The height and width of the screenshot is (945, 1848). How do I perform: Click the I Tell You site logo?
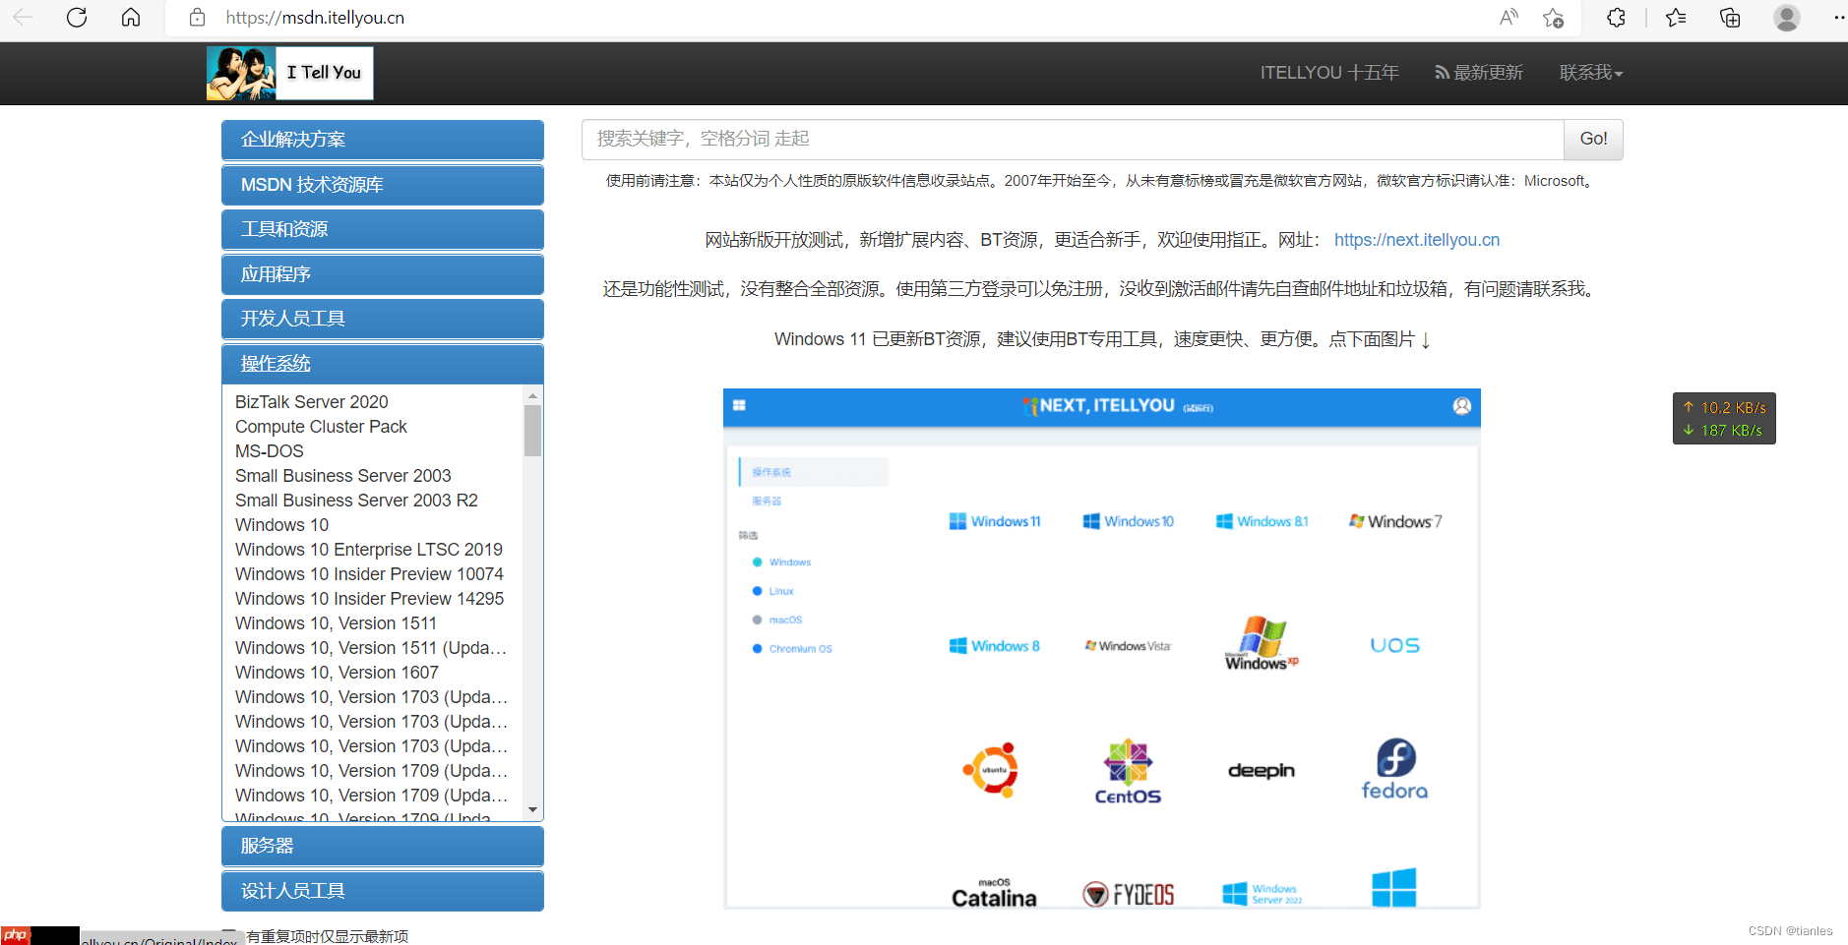(x=290, y=73)
